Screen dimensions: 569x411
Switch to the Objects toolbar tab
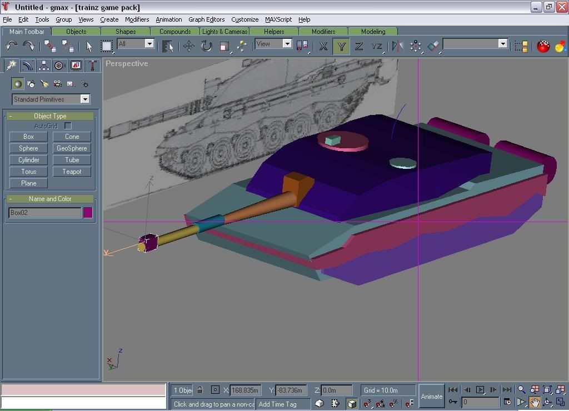tap(76, 32)
